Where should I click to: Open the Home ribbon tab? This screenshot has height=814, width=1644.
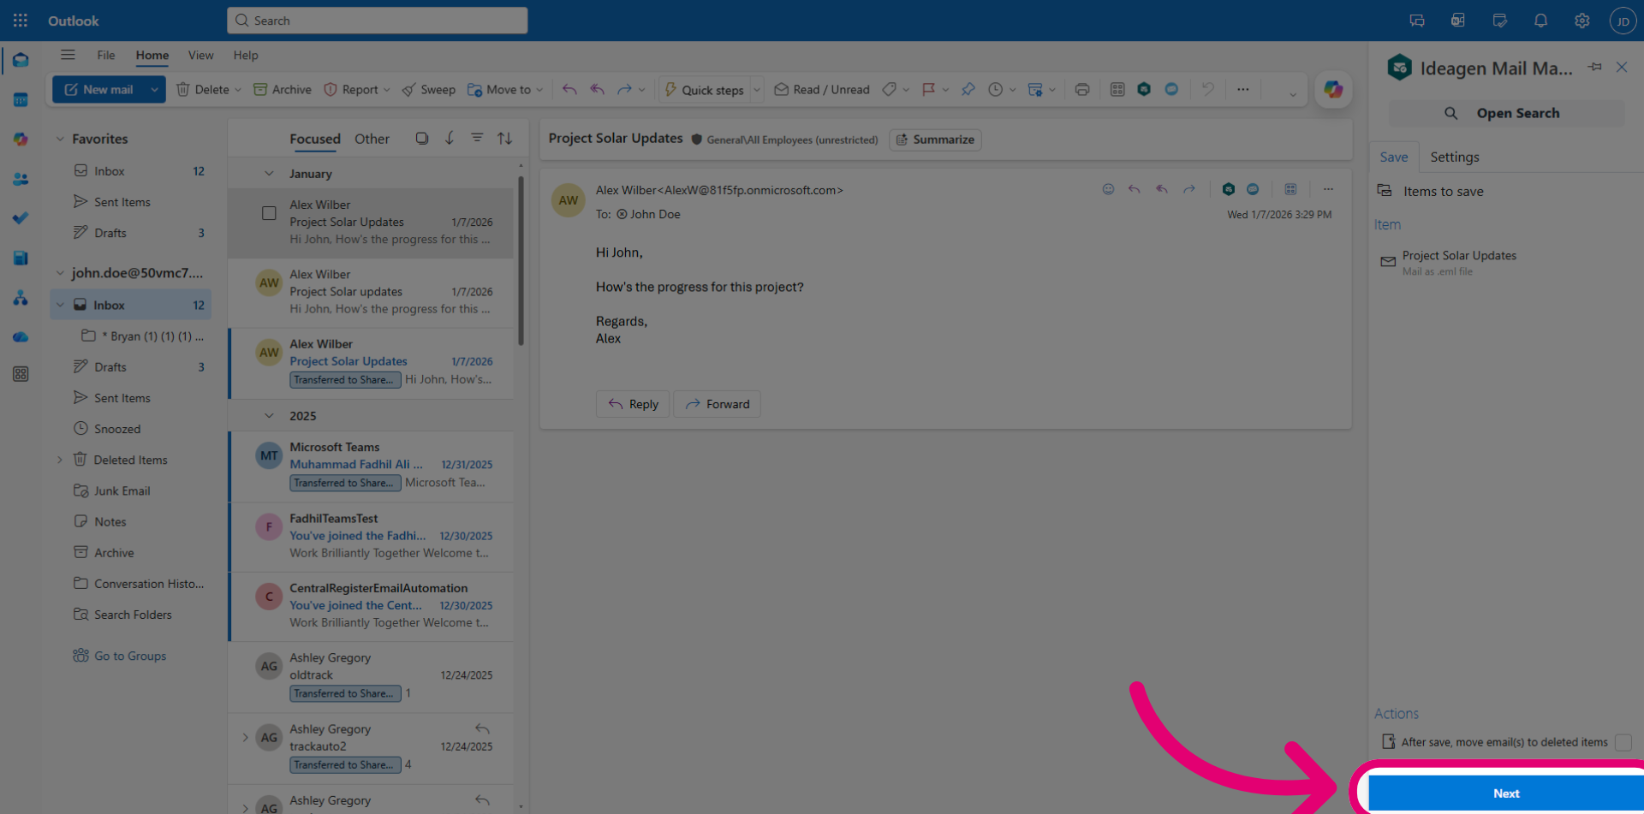pyautogui.click(x=152, y=55)
